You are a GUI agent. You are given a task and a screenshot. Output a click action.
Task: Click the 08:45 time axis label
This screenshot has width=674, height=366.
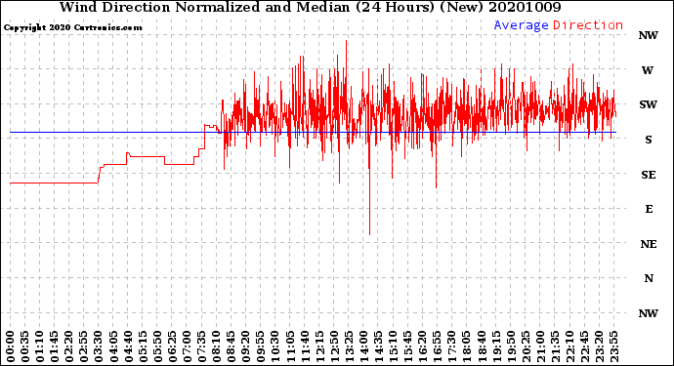[x=231, y=346]
